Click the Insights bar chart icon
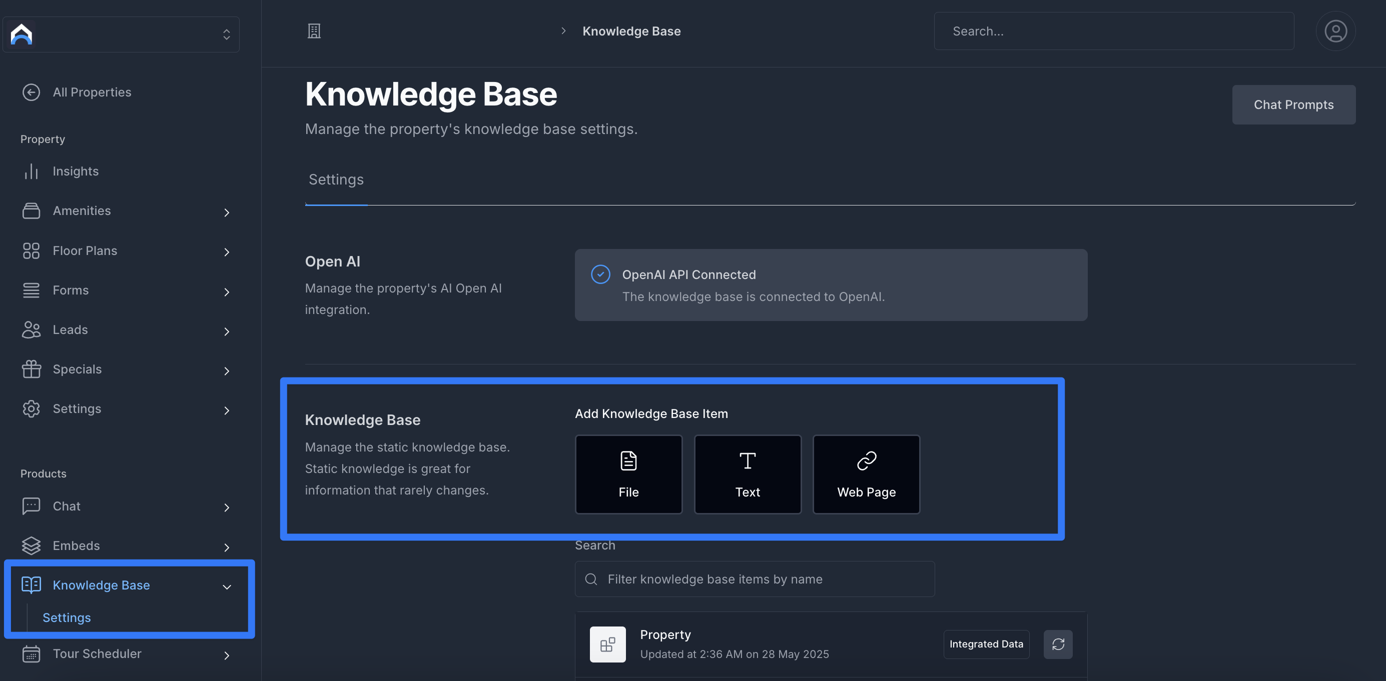Screen dimensions: 1386x681 [31, 171]
